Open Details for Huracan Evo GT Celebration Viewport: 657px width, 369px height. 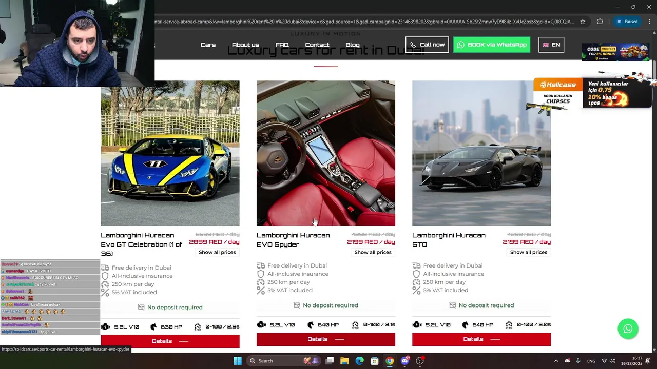[x=170, y=341]
